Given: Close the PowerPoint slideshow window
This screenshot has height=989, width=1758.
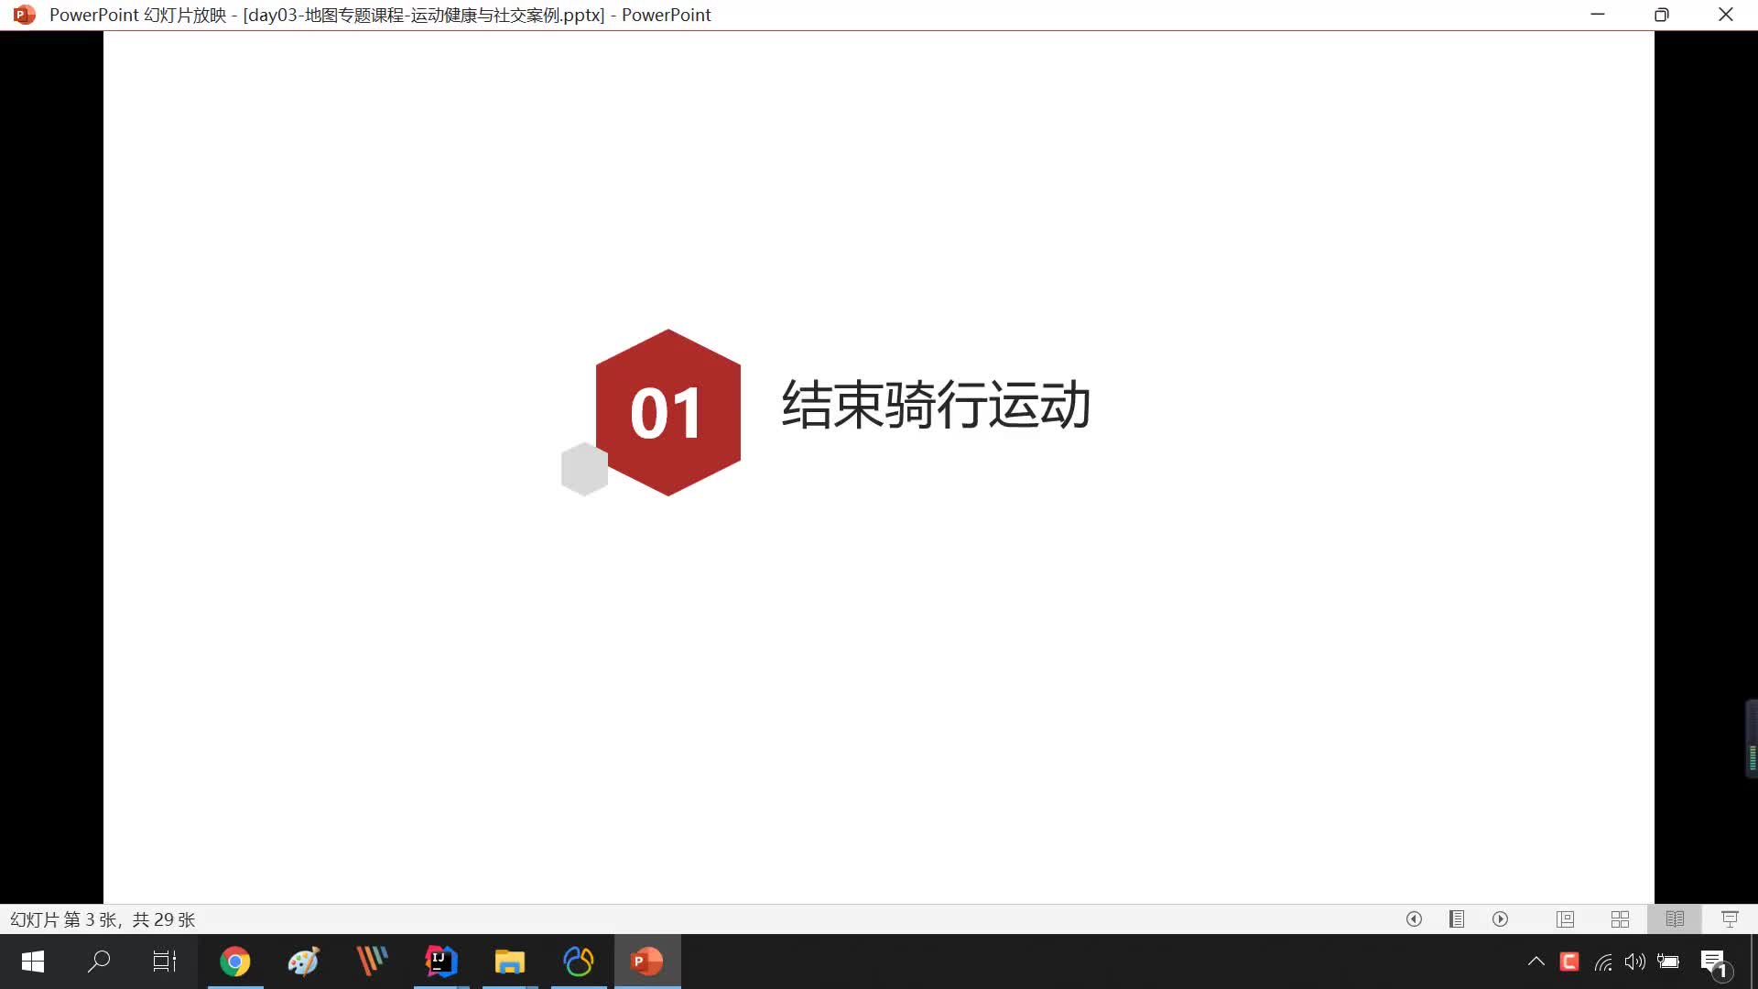Looking at the screenshot, I should click(x=1726, y=15).
